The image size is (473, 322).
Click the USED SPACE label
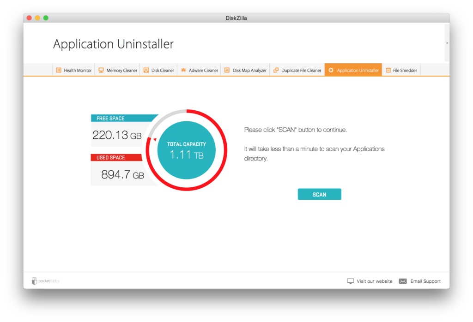110,157
